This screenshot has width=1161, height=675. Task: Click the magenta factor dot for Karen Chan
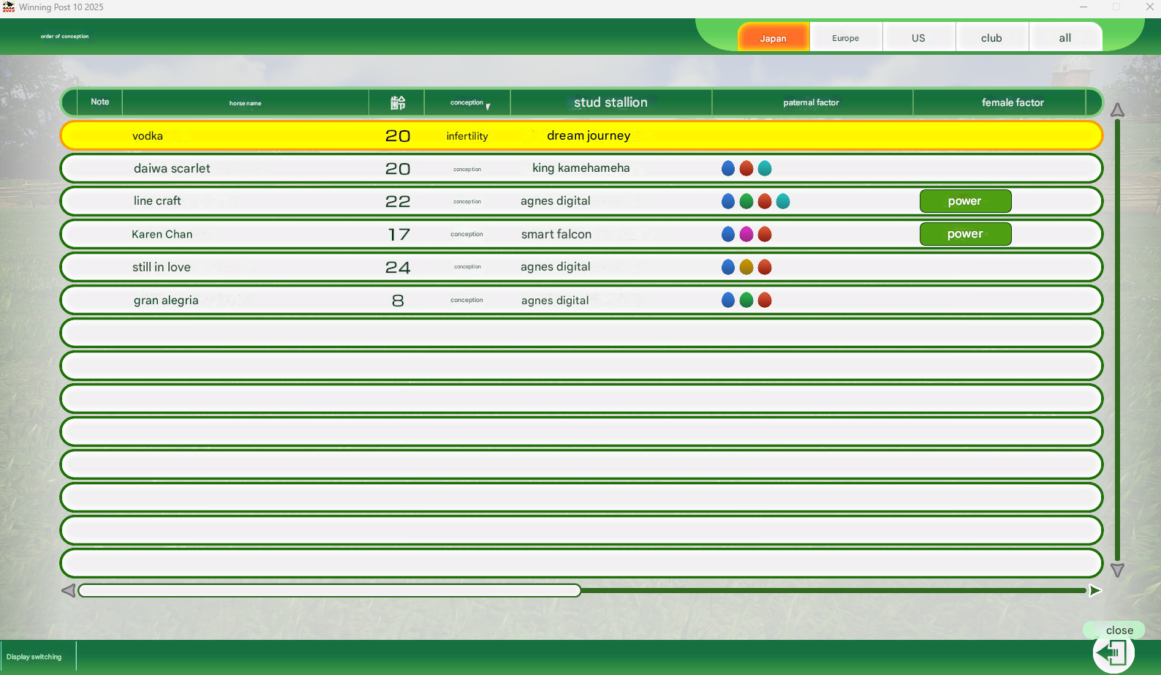pos(746,234)
